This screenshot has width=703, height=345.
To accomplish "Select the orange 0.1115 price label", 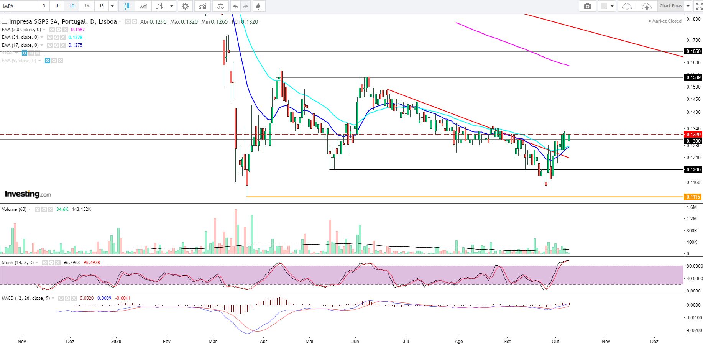I will click(693, 197).
